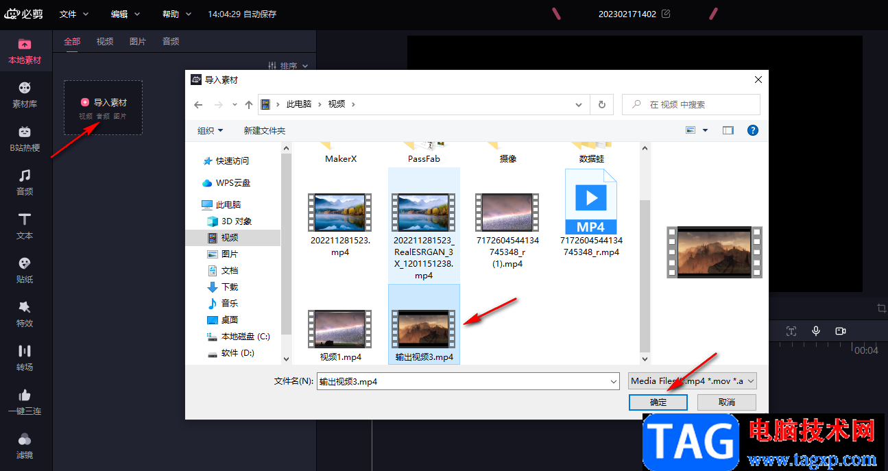Click the 导入素材 import box
This screenshot has width=888, height=471.
pyautogui.click(x=104, y=108)
